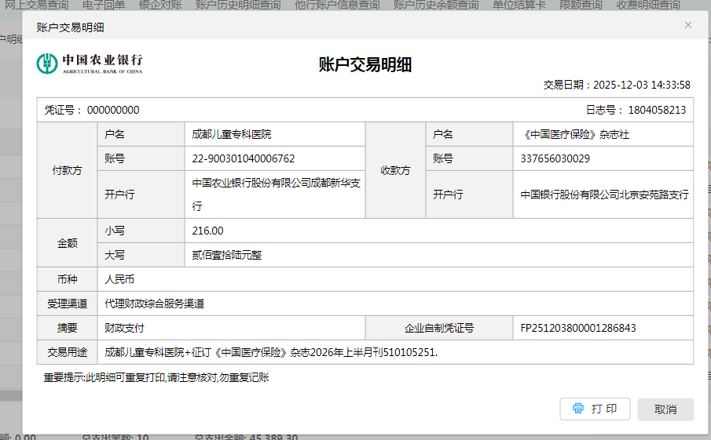Switch to the 网上交易查询 tab
Image resolution: width=711 pixels, height=440 pixels.
coord(37,5)
